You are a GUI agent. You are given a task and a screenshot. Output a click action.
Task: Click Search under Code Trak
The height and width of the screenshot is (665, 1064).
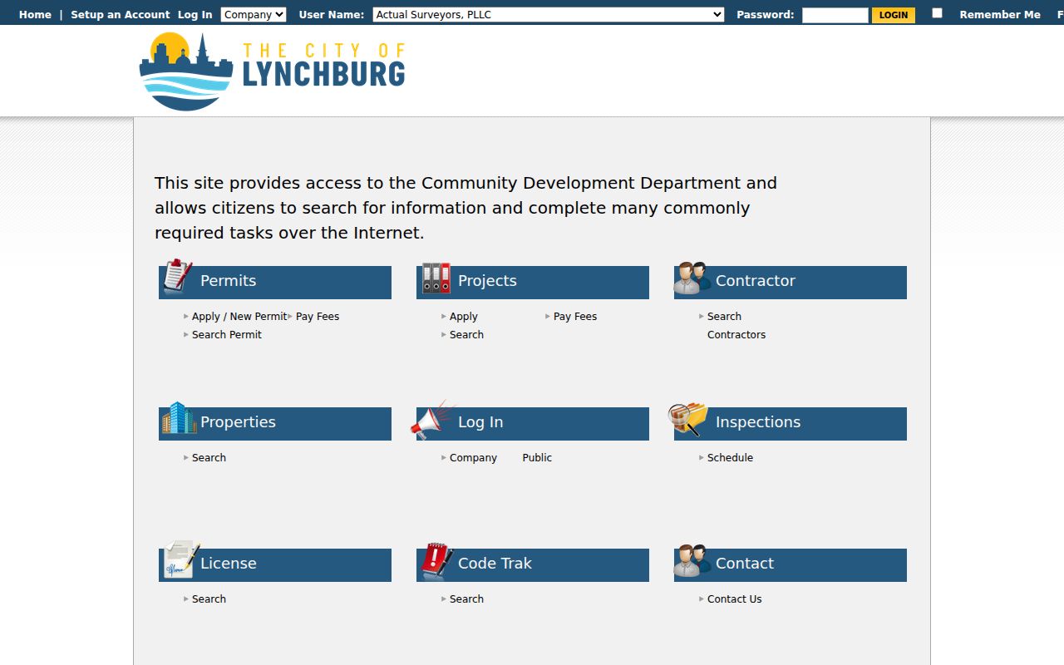[466, 599]
